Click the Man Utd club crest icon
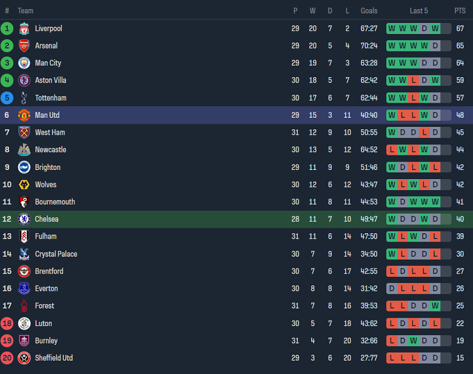The height and width of the screenshot is (374, 473). pos(24,115)
